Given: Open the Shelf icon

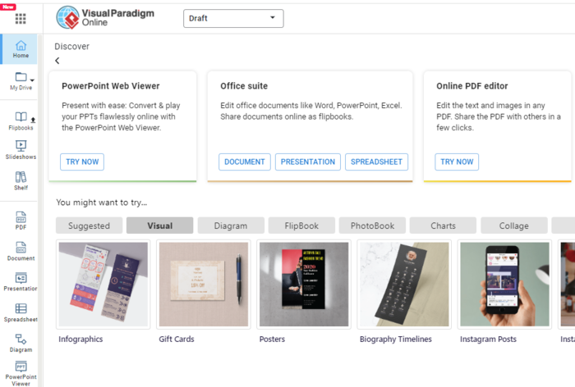Looking at the screenshot, I should coord(21,180).
